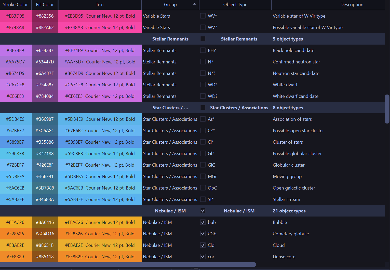Click the font text cell in the WD? row
Screen dimensions: 390x270
[x=100, y=96]
